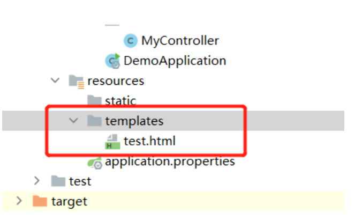Open the test.html file
The height and width of the screenshot is (220, 362).
point(149,142)
